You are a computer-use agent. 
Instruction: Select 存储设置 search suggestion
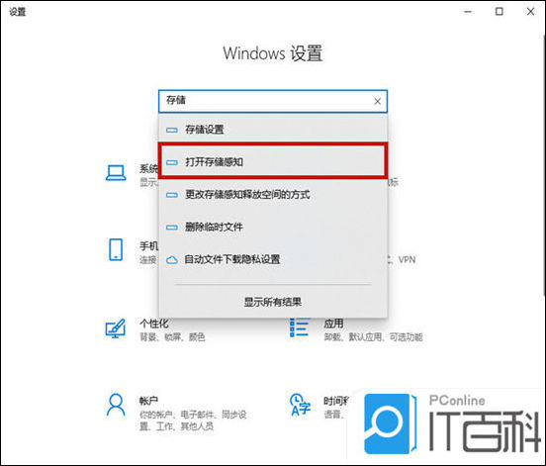click(273, 130)
